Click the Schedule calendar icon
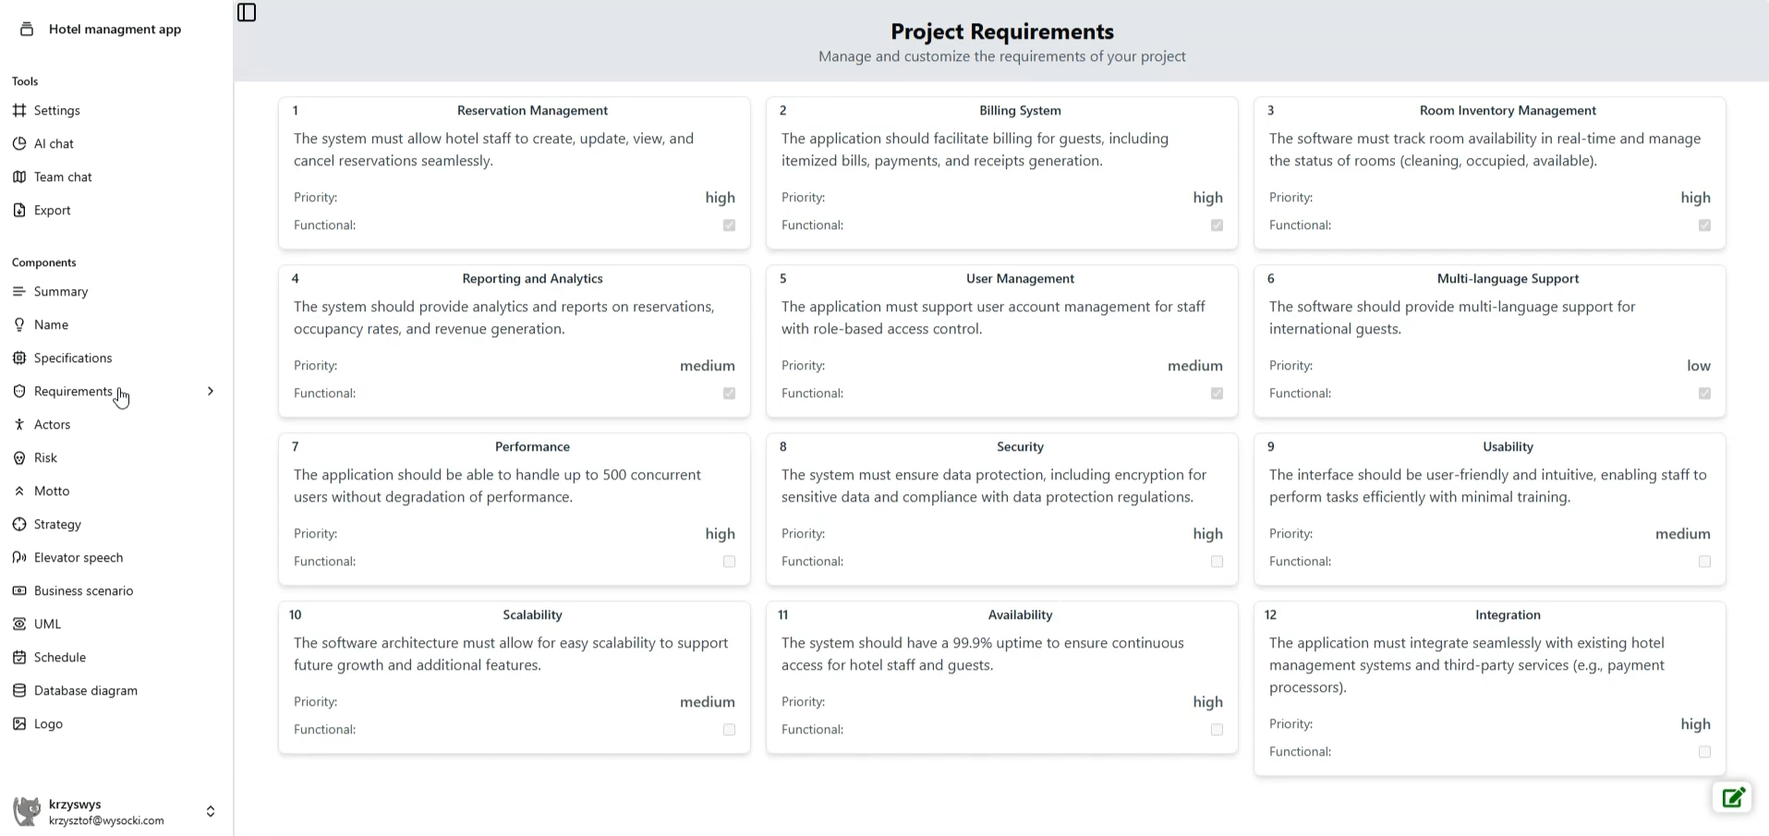This screenshot has height=836, width=1769. [x=19, y=658]
